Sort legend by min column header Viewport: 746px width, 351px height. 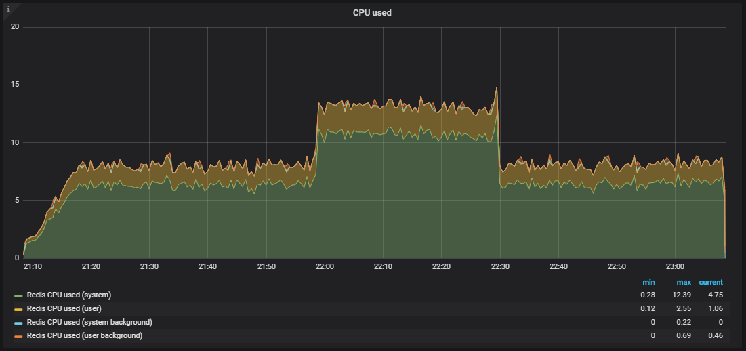(x=648, y=282)
